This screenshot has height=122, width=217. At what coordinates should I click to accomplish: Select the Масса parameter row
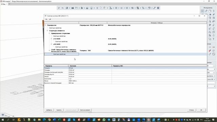(x=125, y=81)
